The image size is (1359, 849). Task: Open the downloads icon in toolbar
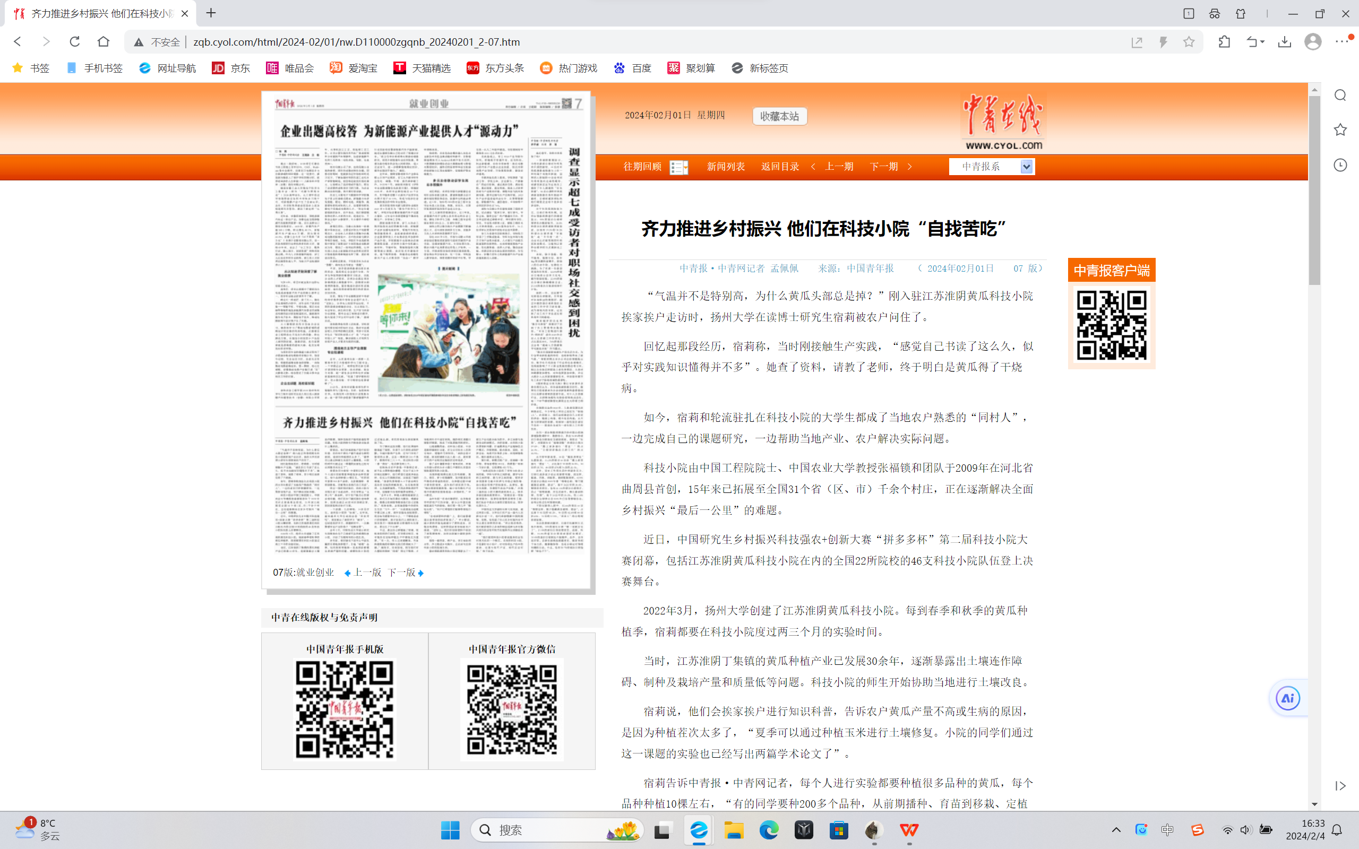[x=1284, y=41]
